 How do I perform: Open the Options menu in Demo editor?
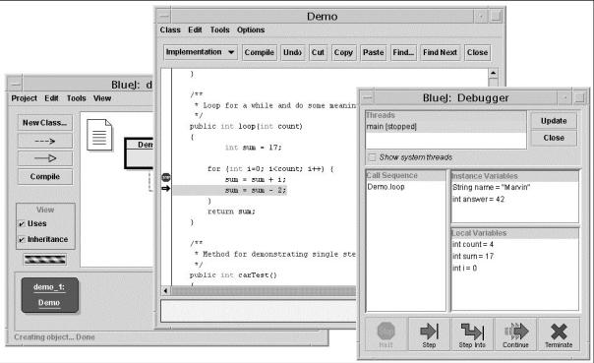point(251,30)
